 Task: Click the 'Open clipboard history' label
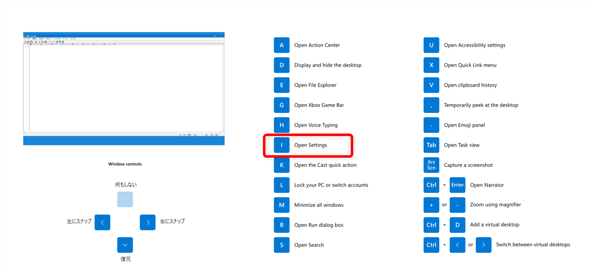point(470,85)
